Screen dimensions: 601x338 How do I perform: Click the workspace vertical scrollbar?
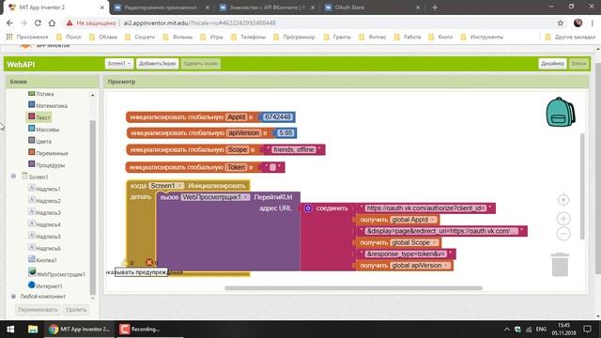[x=582, y=187]
